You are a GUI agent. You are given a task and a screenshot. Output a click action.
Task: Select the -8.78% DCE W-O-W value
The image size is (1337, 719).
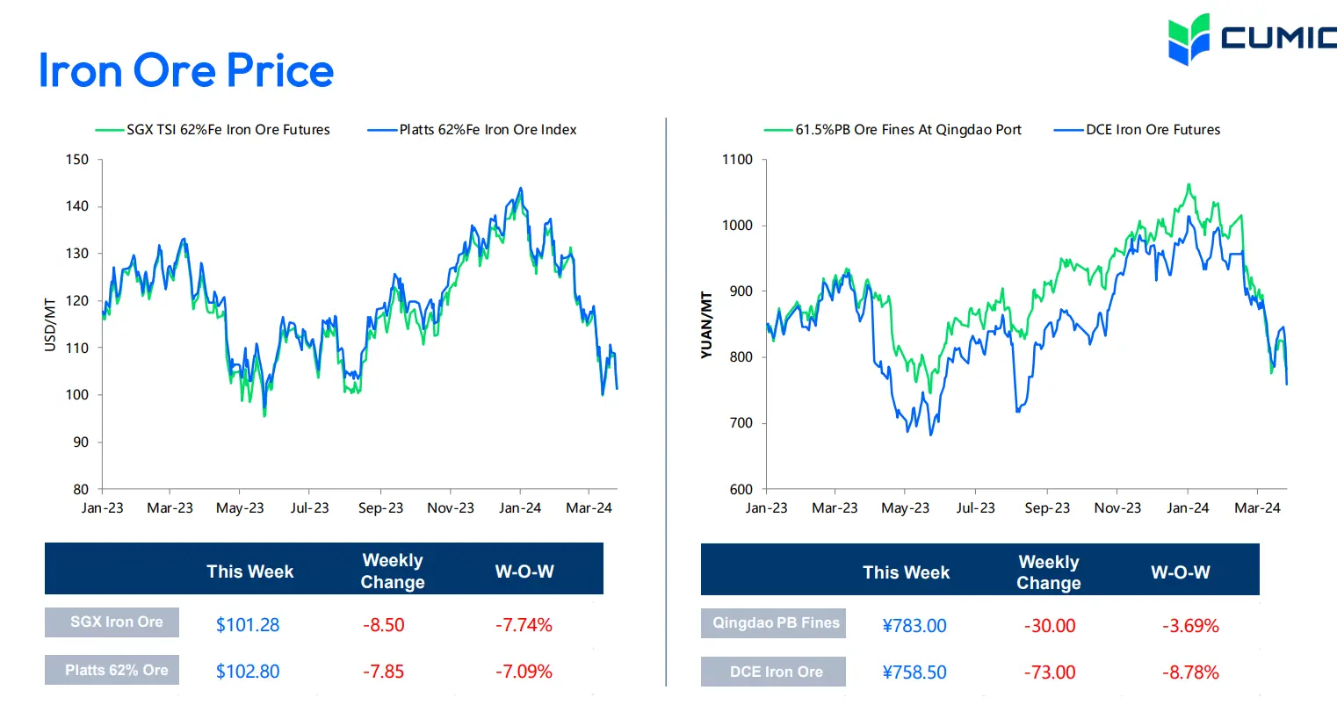tap(1190, 672)
